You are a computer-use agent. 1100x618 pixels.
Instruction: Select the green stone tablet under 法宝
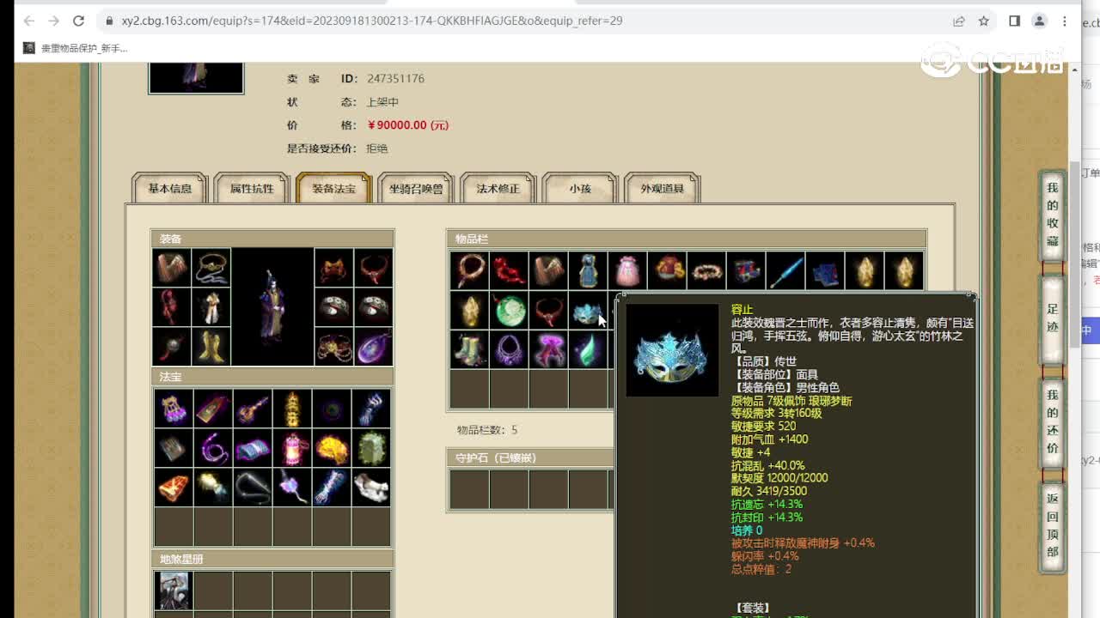pos(371,448)
